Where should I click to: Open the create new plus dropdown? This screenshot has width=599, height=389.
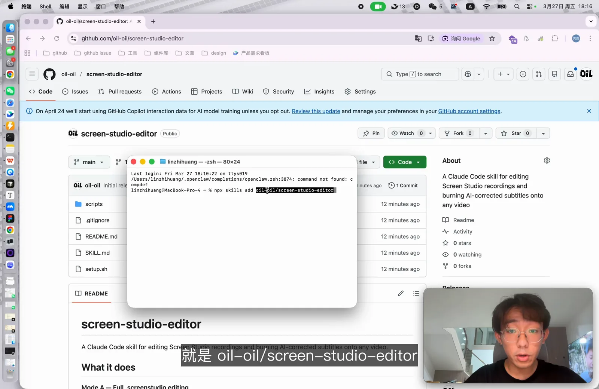point(504,74)
